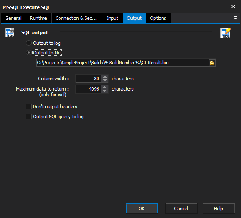Click the SQL table icon beside SQL output
This screenshot has width=241, height=218.
[10, 32]
